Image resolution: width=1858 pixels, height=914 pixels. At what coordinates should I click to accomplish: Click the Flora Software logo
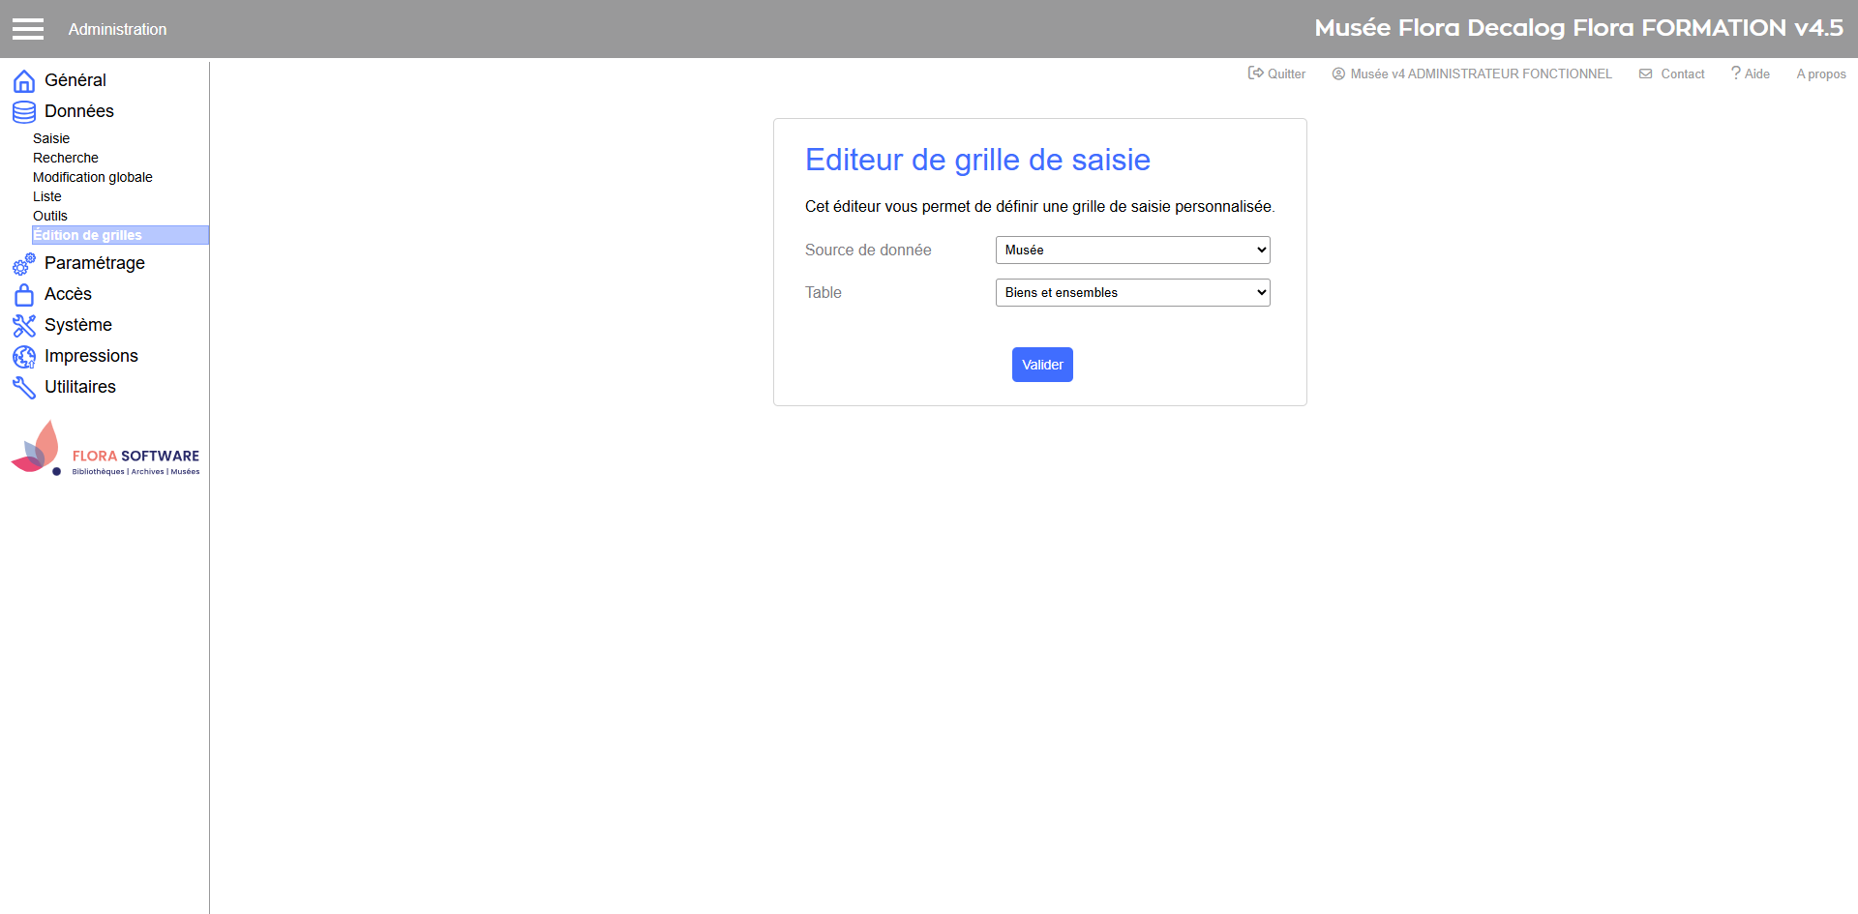pos(105,450)
